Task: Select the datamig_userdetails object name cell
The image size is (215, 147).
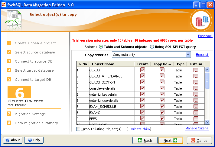Action: pos(112,101)
